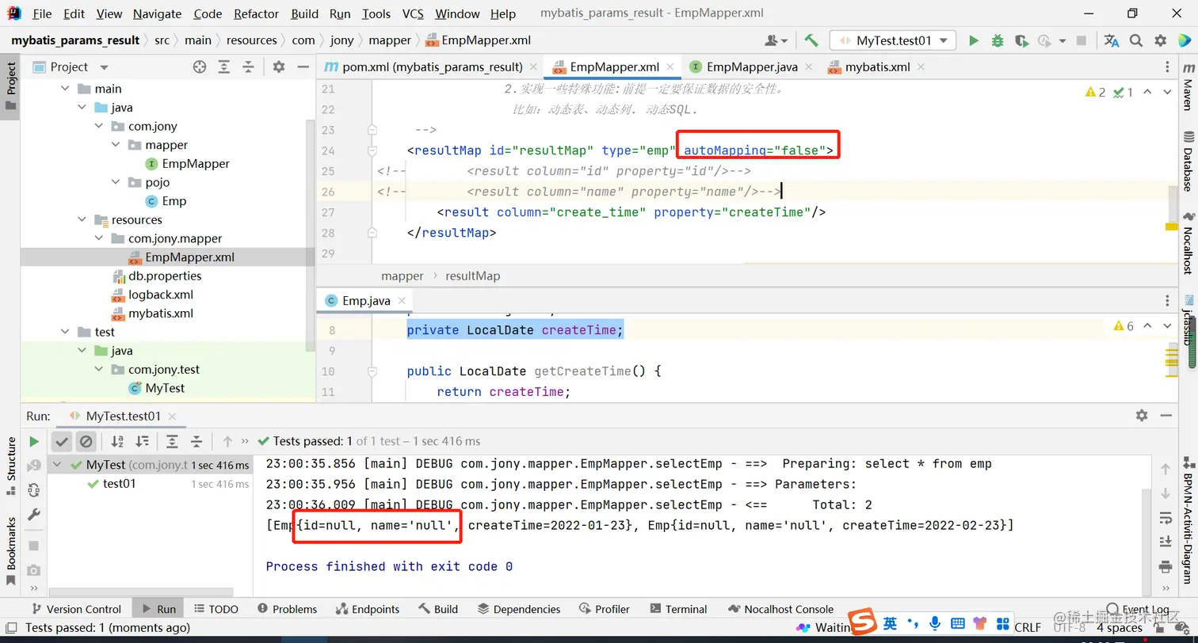Click Toggle auto-test icon in Run panel
The image size is (1198, 643).
tap(34, 490)
